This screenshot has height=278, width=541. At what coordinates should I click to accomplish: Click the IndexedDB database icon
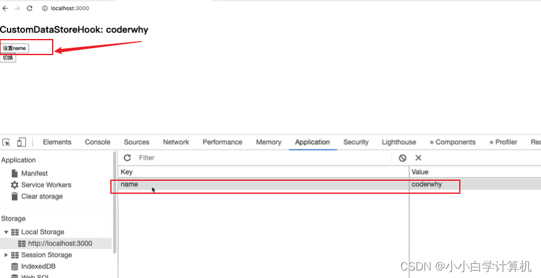click(x=14, y=266)
